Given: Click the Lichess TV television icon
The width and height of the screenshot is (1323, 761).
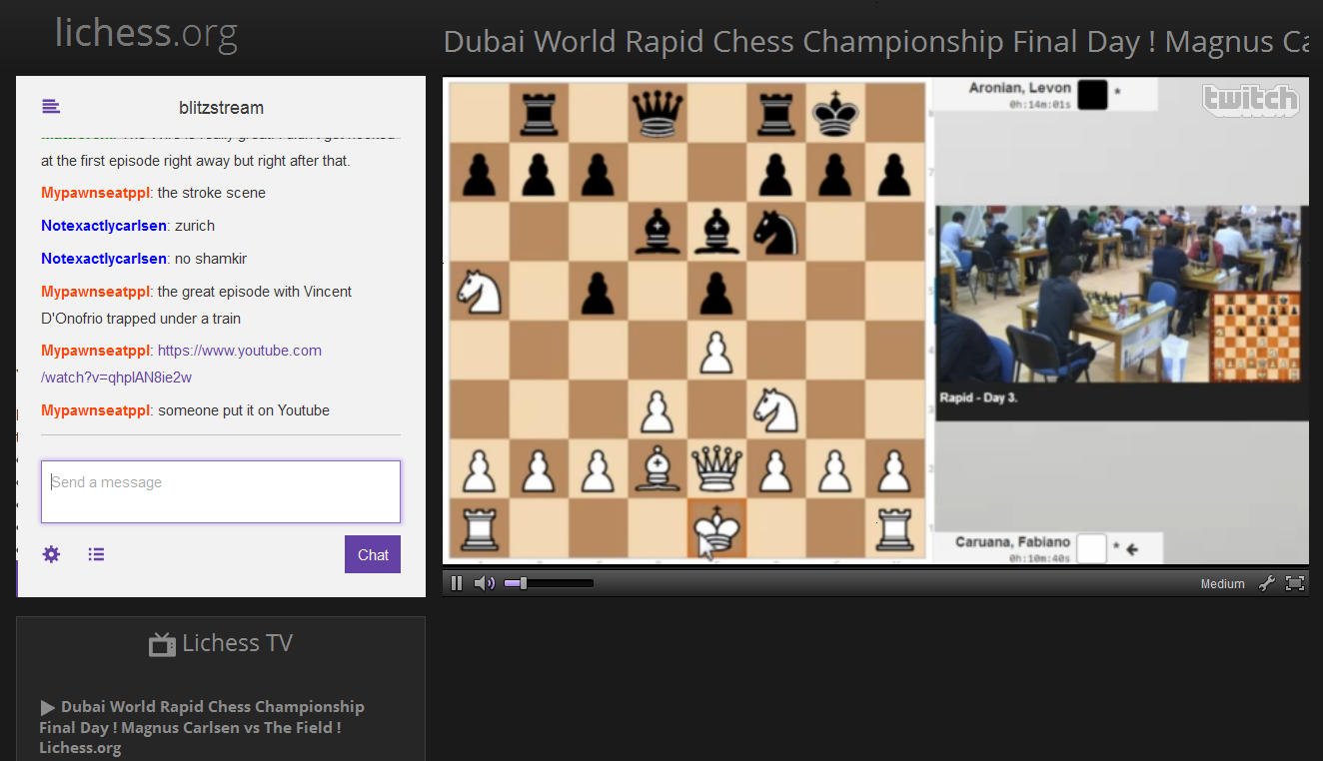Looking at the screenshot, I should pyautogui.click(x=162, y=644).
